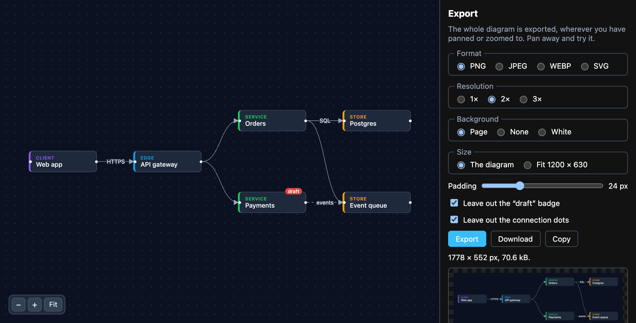Click the Download button

[515, 239]
